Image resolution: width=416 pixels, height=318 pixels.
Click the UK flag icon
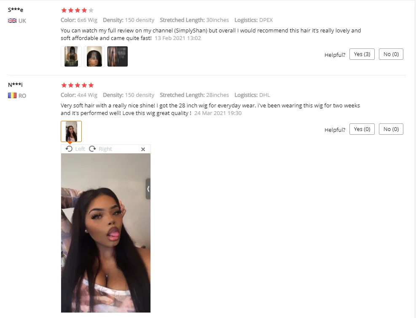coord(12,21)
